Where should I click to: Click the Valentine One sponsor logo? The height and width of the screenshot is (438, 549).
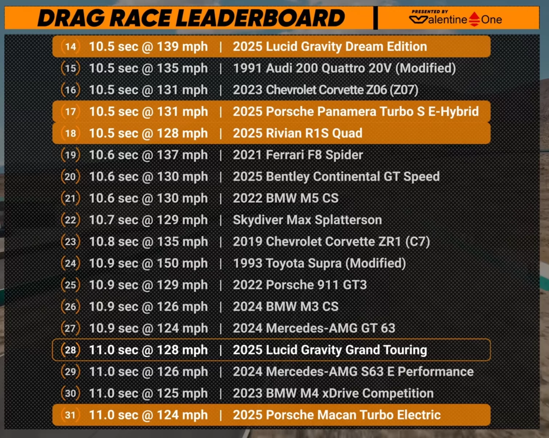click(456, 20)
